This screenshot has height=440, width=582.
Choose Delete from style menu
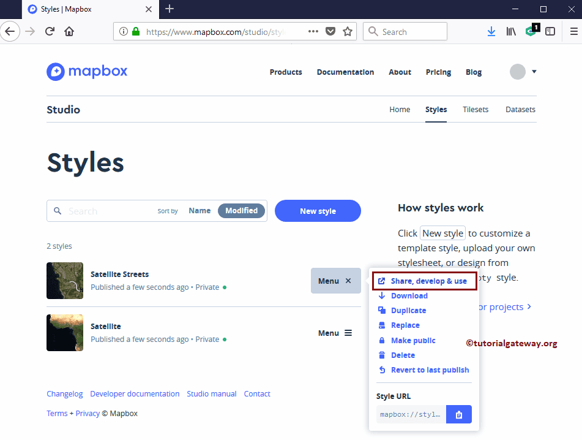396,355
